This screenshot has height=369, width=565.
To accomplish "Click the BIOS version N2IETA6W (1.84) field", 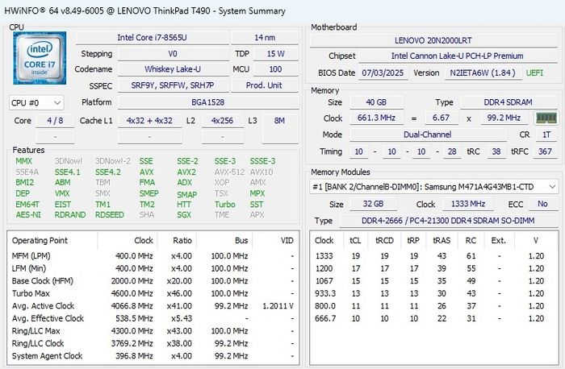I will coord(483,73).
